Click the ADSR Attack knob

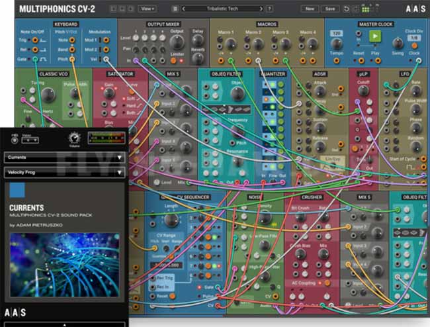click(x=320, y=91)
